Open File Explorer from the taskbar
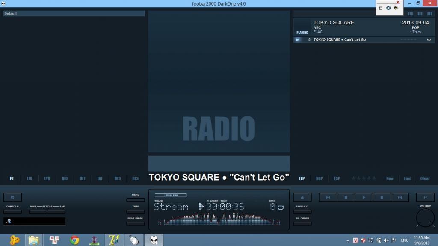The width and height of the screenshot is (438, 246). (x=33, y=240)
